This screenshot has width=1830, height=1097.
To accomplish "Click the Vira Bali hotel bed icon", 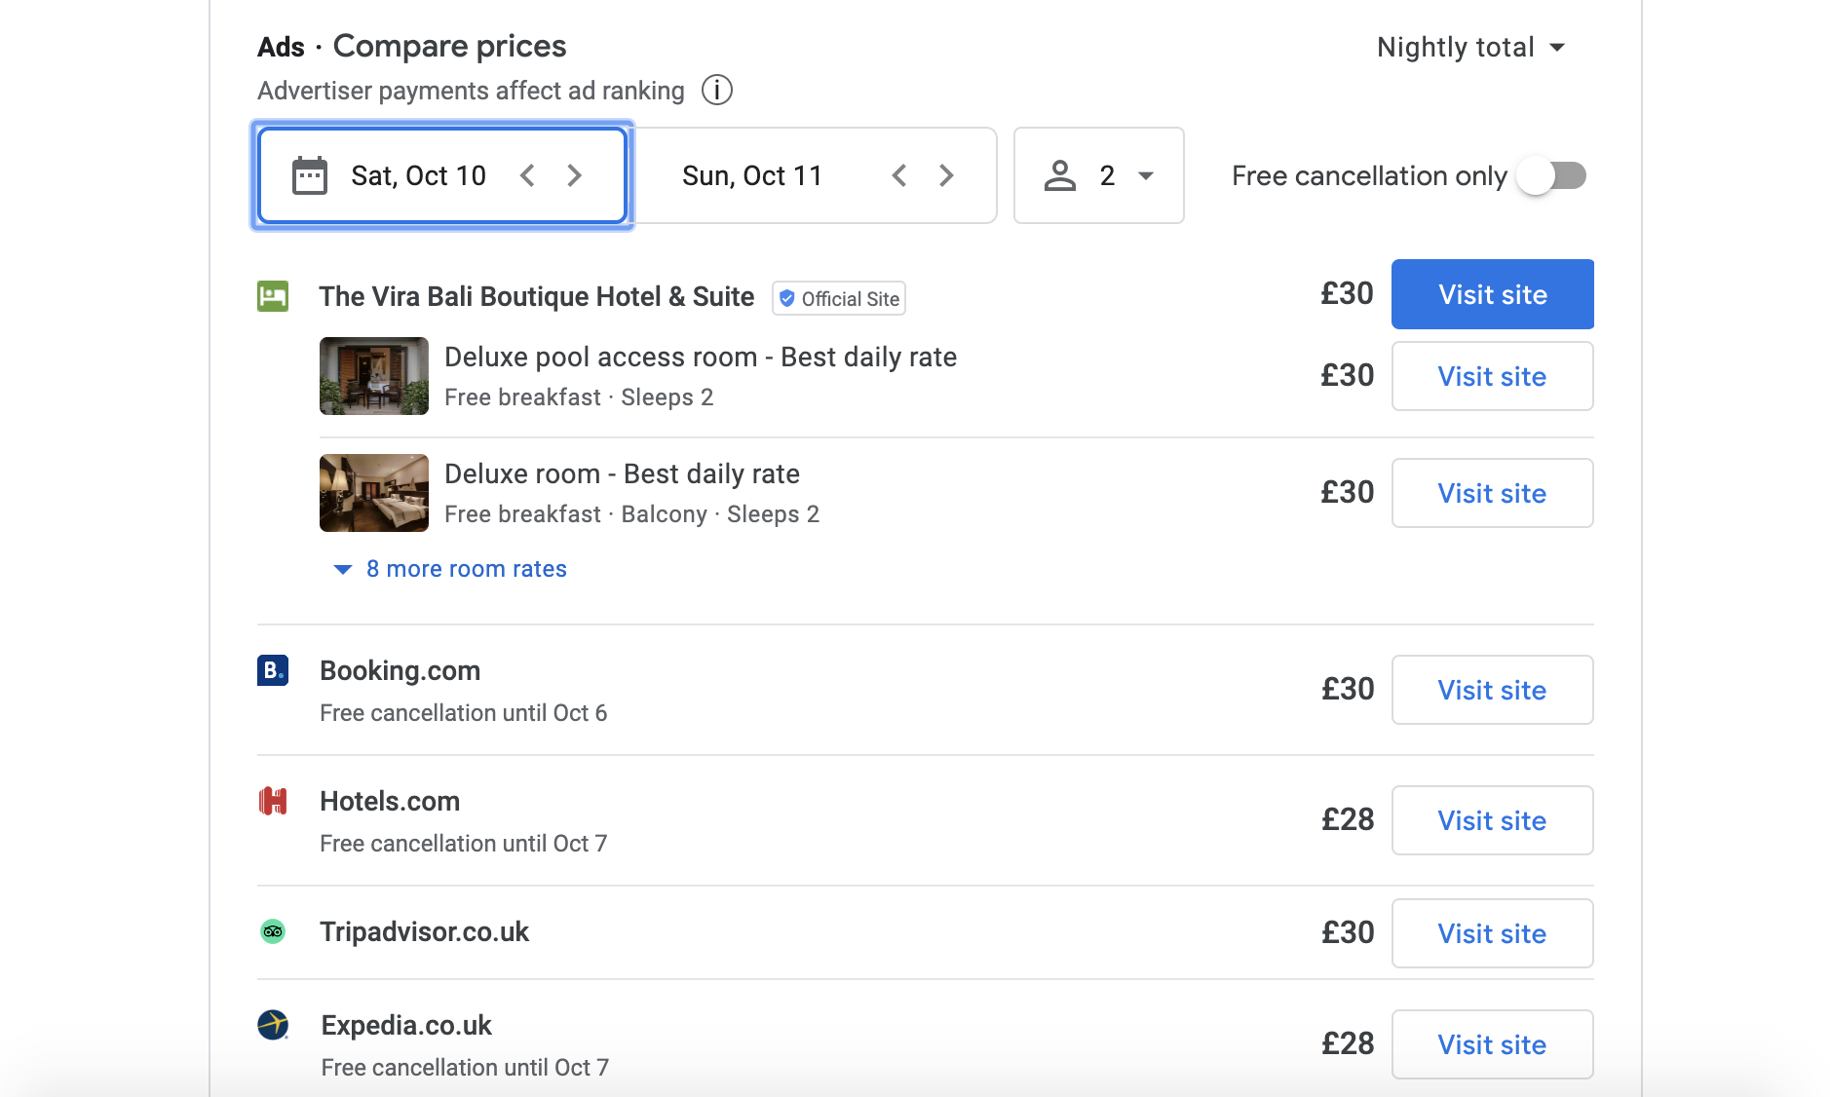I will [x=273, y=295].
